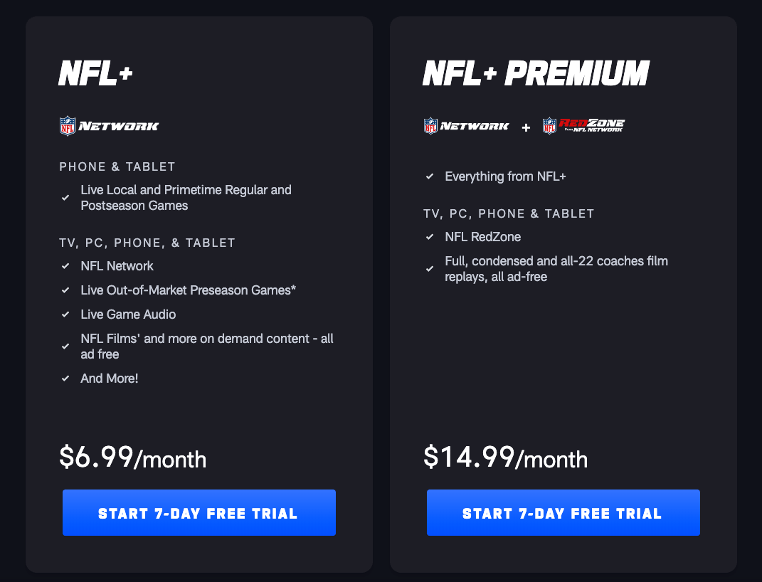Select Live Out-of-Market Preseason Games* text
This screenshot has height=582, width=762.
coord(188,290)
